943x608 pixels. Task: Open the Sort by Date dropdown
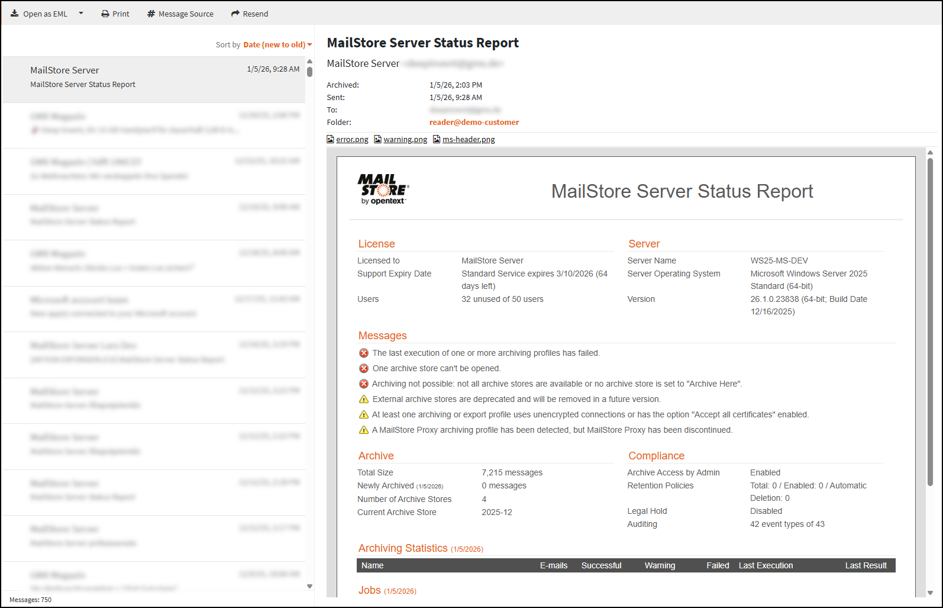(x=277, y=45)
